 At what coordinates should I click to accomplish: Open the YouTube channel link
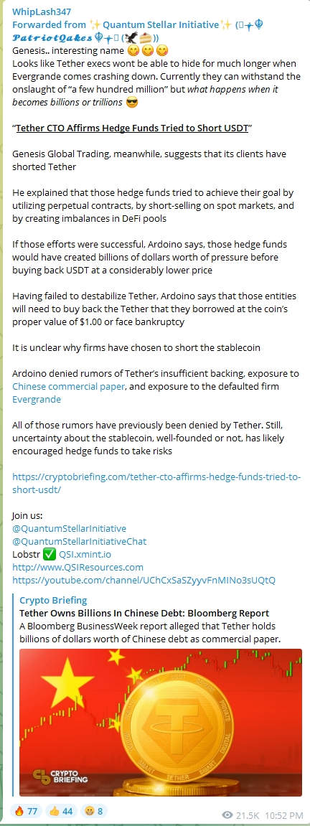[143, 580]
